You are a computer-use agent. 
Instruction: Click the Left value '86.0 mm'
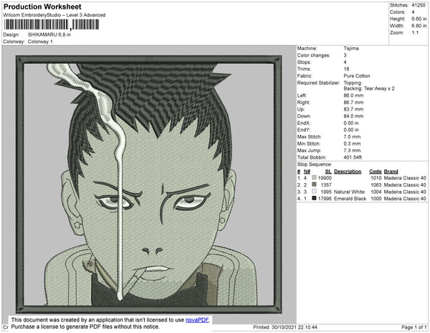point(353,95)
